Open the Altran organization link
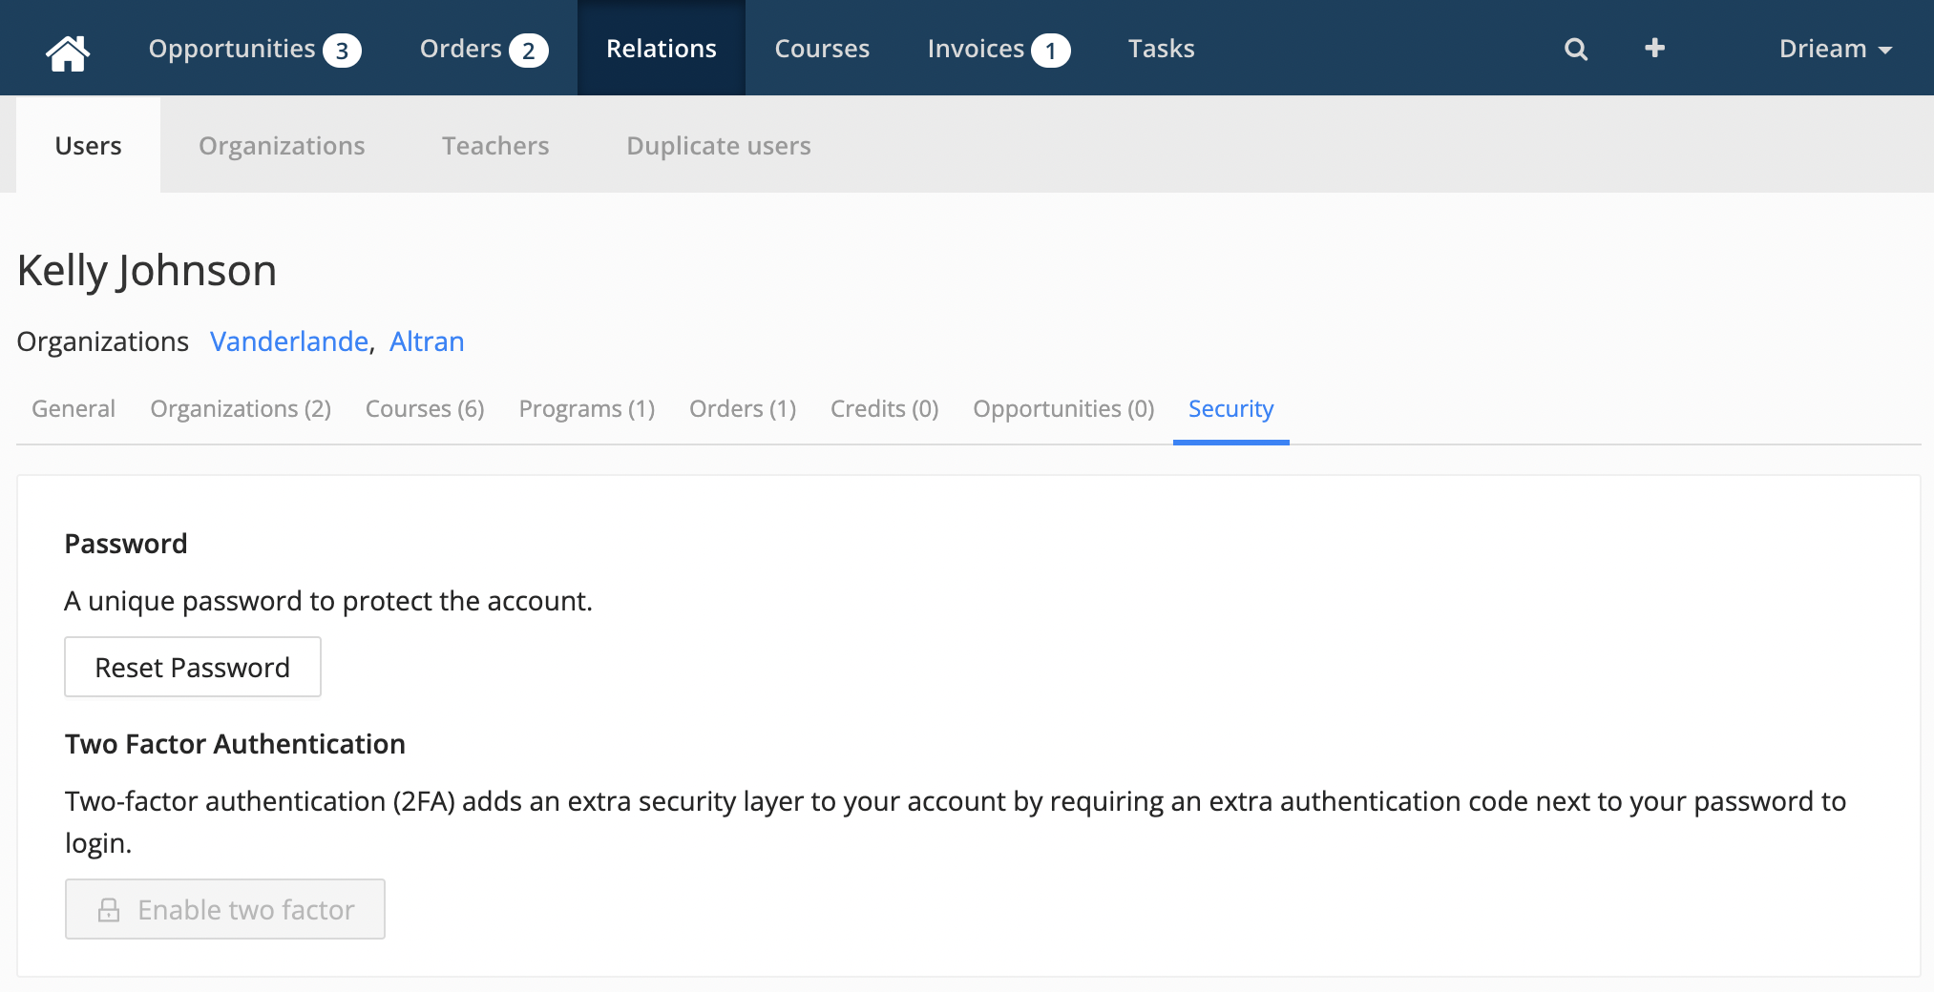 click(427, 341)
